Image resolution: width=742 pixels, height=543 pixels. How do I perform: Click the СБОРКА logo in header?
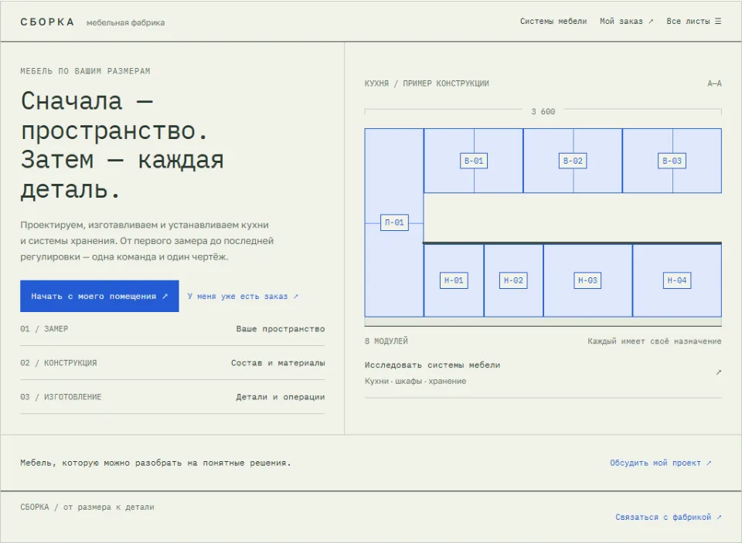[47, 22]
